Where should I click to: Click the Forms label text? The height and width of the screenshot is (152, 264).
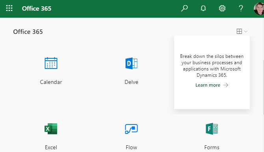coord(212,147)
